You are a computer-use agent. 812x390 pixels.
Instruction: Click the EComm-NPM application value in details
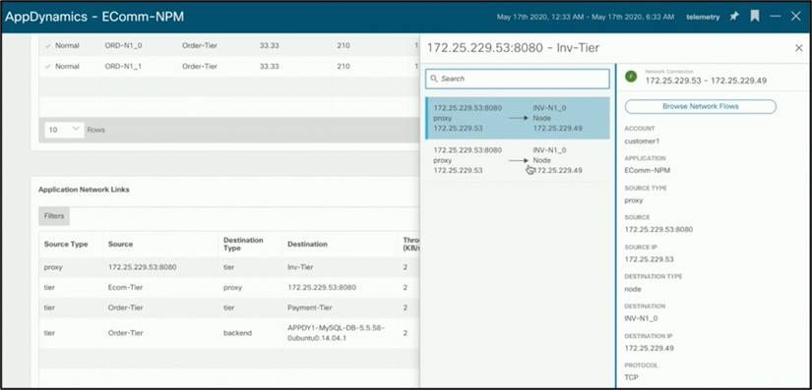(647, 170)
